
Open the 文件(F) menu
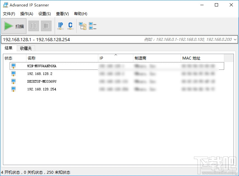(x=9, y=14)
